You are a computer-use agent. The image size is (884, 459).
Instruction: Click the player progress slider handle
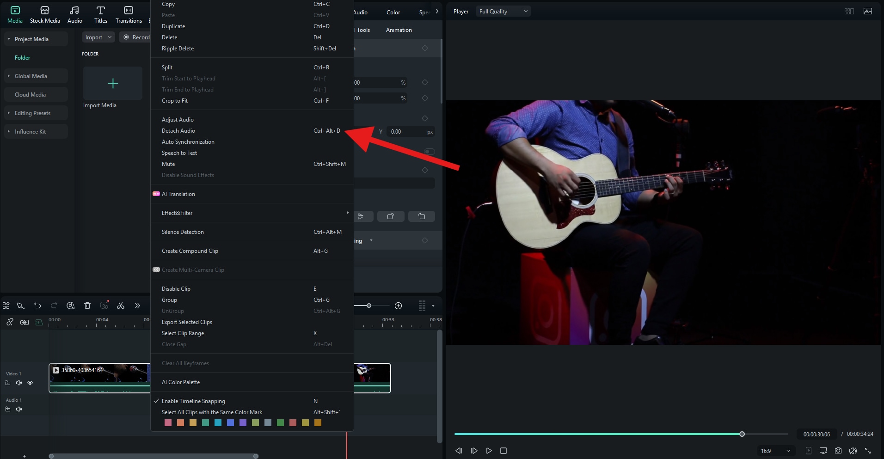coord(742,434)
